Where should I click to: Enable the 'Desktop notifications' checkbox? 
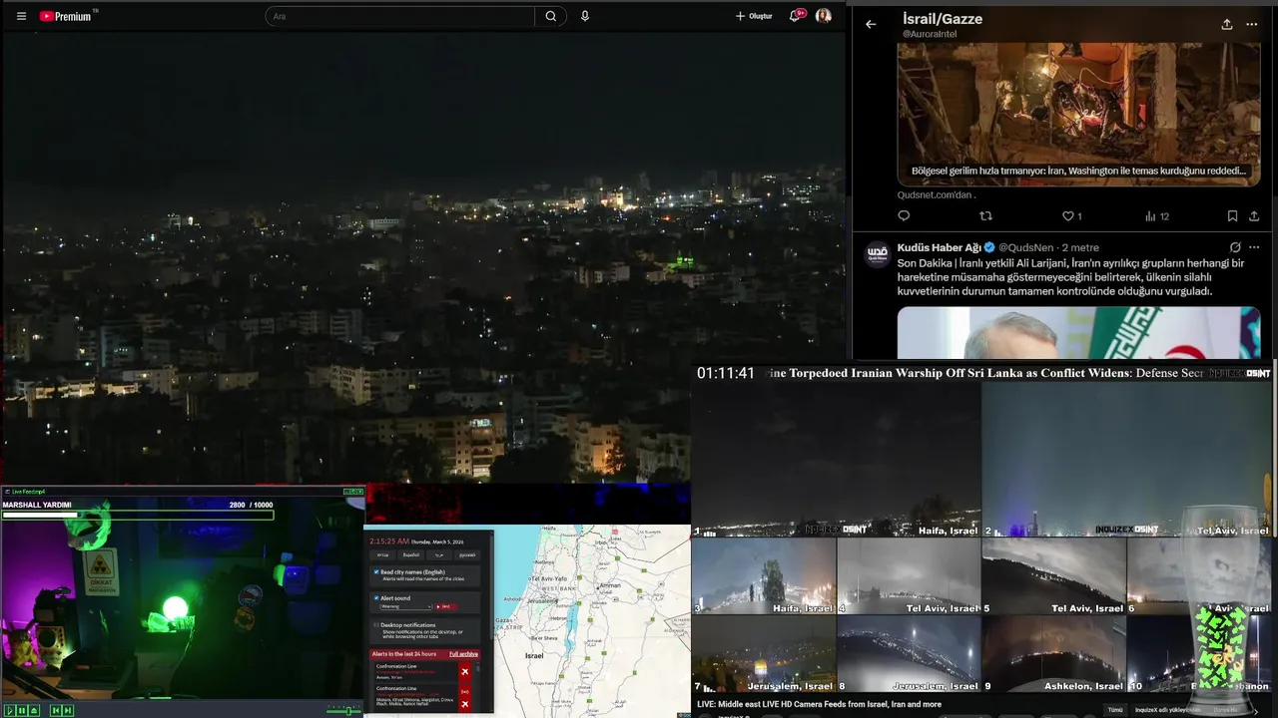coord(376,625)
